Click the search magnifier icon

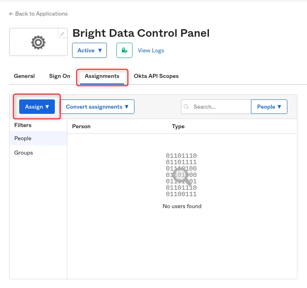(x=186, y=107)
